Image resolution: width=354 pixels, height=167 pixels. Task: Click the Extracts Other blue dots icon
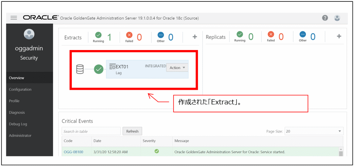(161, 35)
